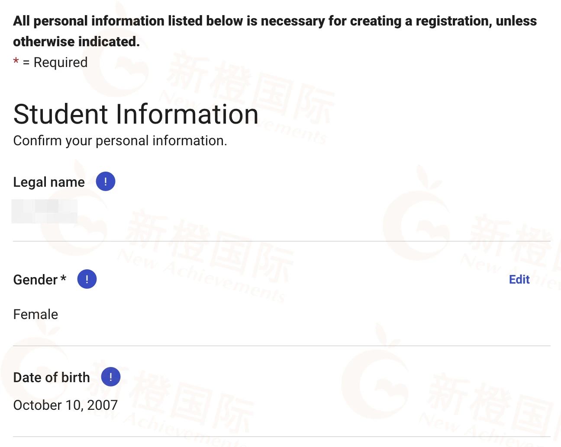The image size is (561, 447).
Task: Click the Date of birth label
Action: pos(52,377)
